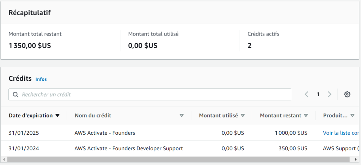Click the Crédits section heading
Screen dimensions: 361x165
[x=20, y=79]
